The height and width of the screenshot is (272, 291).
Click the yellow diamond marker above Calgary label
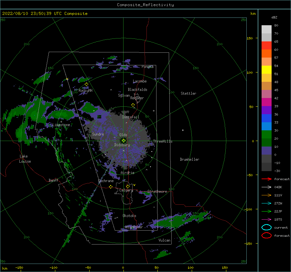128,186
